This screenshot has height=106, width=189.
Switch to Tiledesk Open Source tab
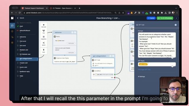point(63,8)
